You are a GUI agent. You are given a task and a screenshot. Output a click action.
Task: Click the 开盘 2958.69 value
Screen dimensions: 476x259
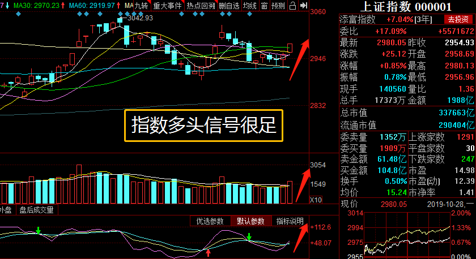coord(460,54)
